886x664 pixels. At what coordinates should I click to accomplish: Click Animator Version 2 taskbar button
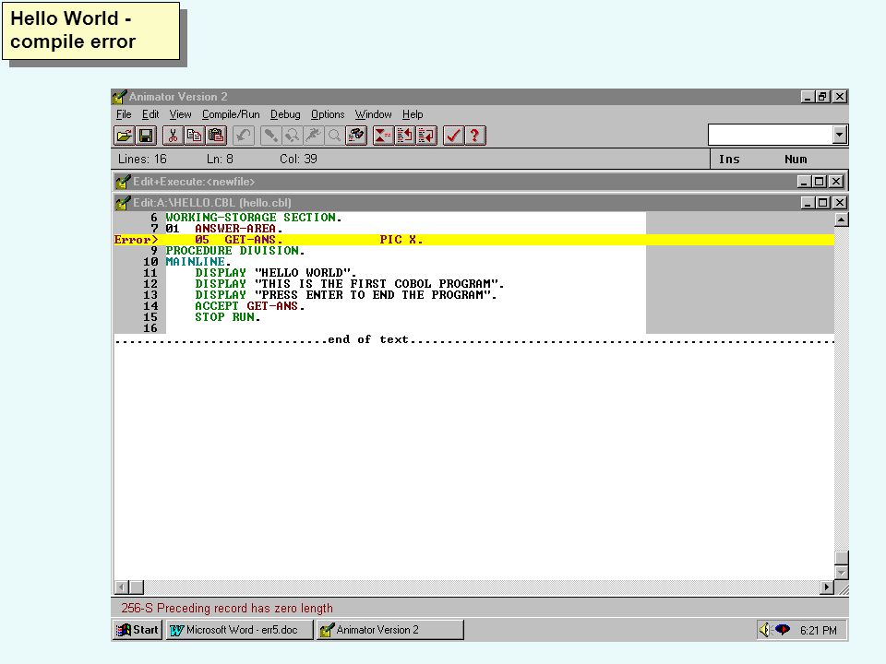[389, 630]
